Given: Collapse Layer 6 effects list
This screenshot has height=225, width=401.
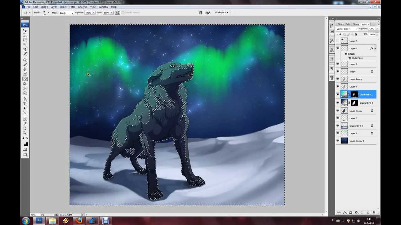Looking at the screenshot, I should (x=375, y=48).
